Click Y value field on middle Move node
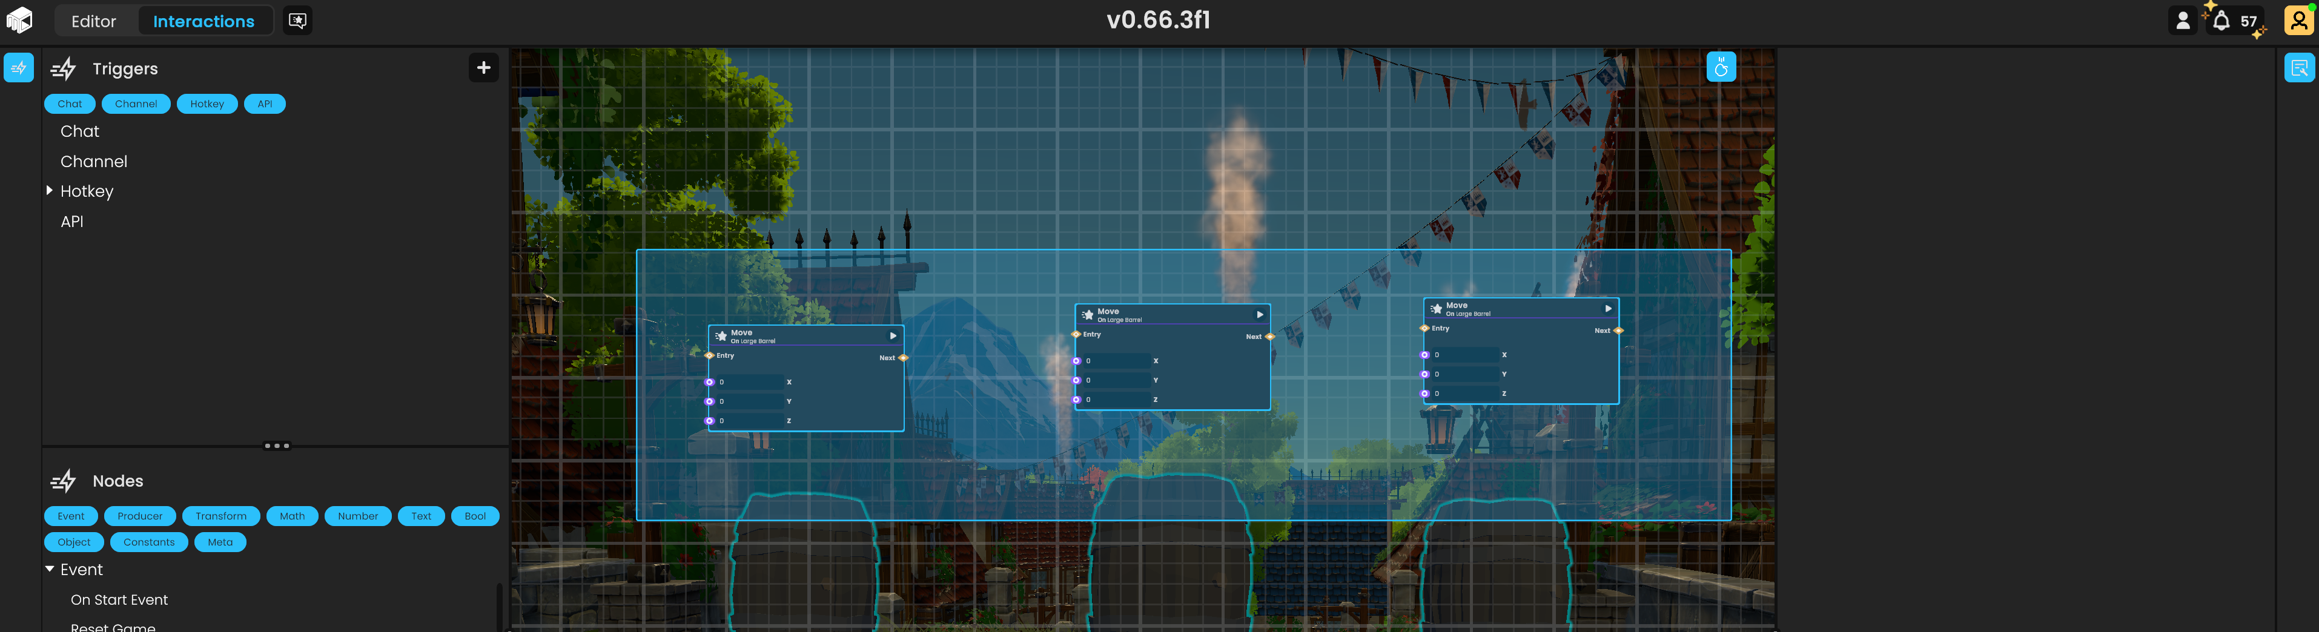The height and width of the screenshot is (632, 2319). click(x=1117, y=380)
